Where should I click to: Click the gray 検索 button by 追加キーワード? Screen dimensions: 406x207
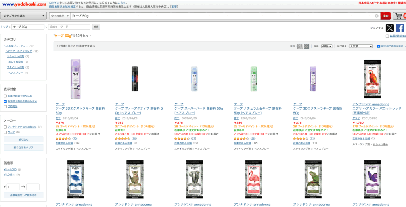tap(96, 27)
